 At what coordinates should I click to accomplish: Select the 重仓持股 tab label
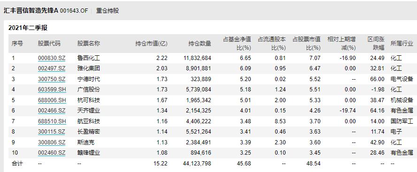click(x=108, y=11)
